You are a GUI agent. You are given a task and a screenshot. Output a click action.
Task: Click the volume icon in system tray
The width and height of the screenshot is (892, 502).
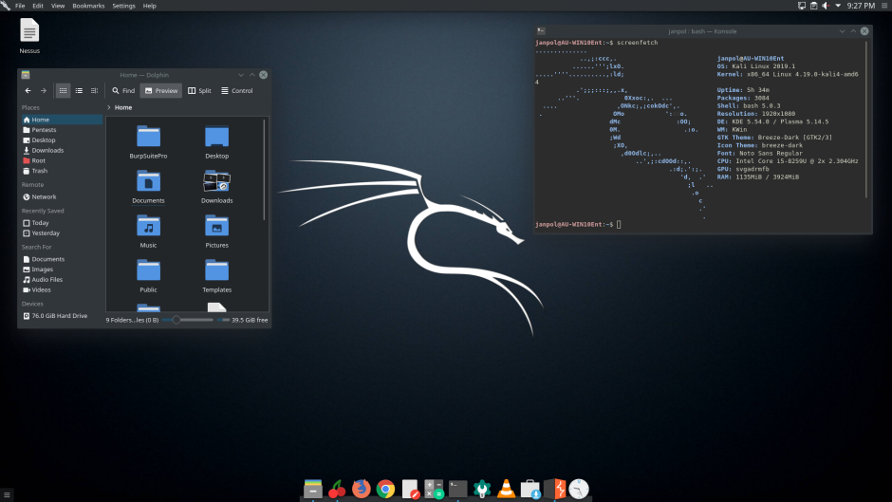tap(826, 6)
